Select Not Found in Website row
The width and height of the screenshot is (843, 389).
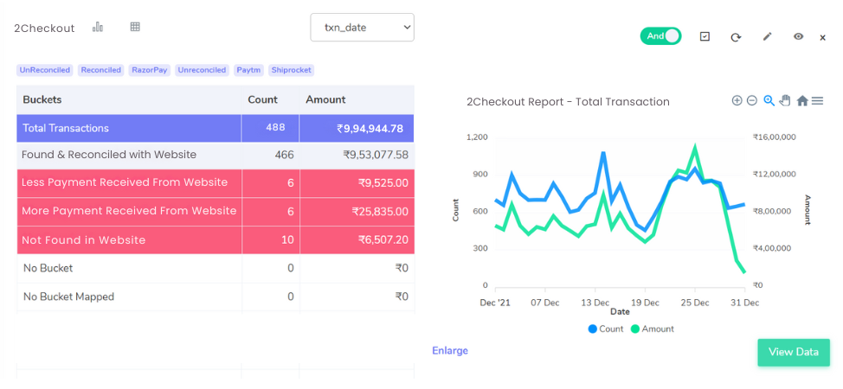click(x=216, y=240)
